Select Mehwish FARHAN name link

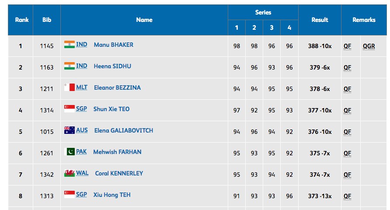(117, 152)
